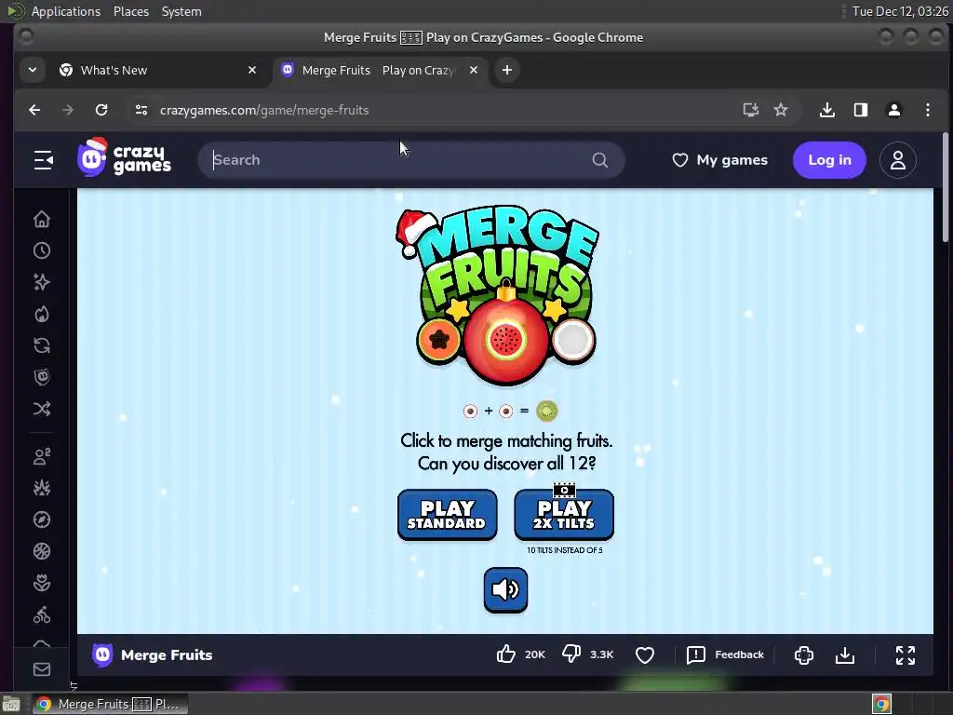Go back to previous page
This screenshot has width=953, height=715.
click(34, 110)
